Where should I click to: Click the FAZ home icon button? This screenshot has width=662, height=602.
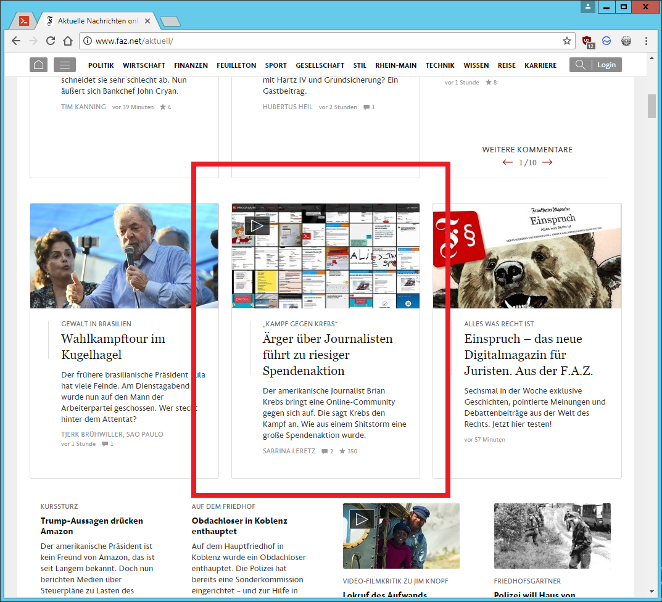point(38,65)
